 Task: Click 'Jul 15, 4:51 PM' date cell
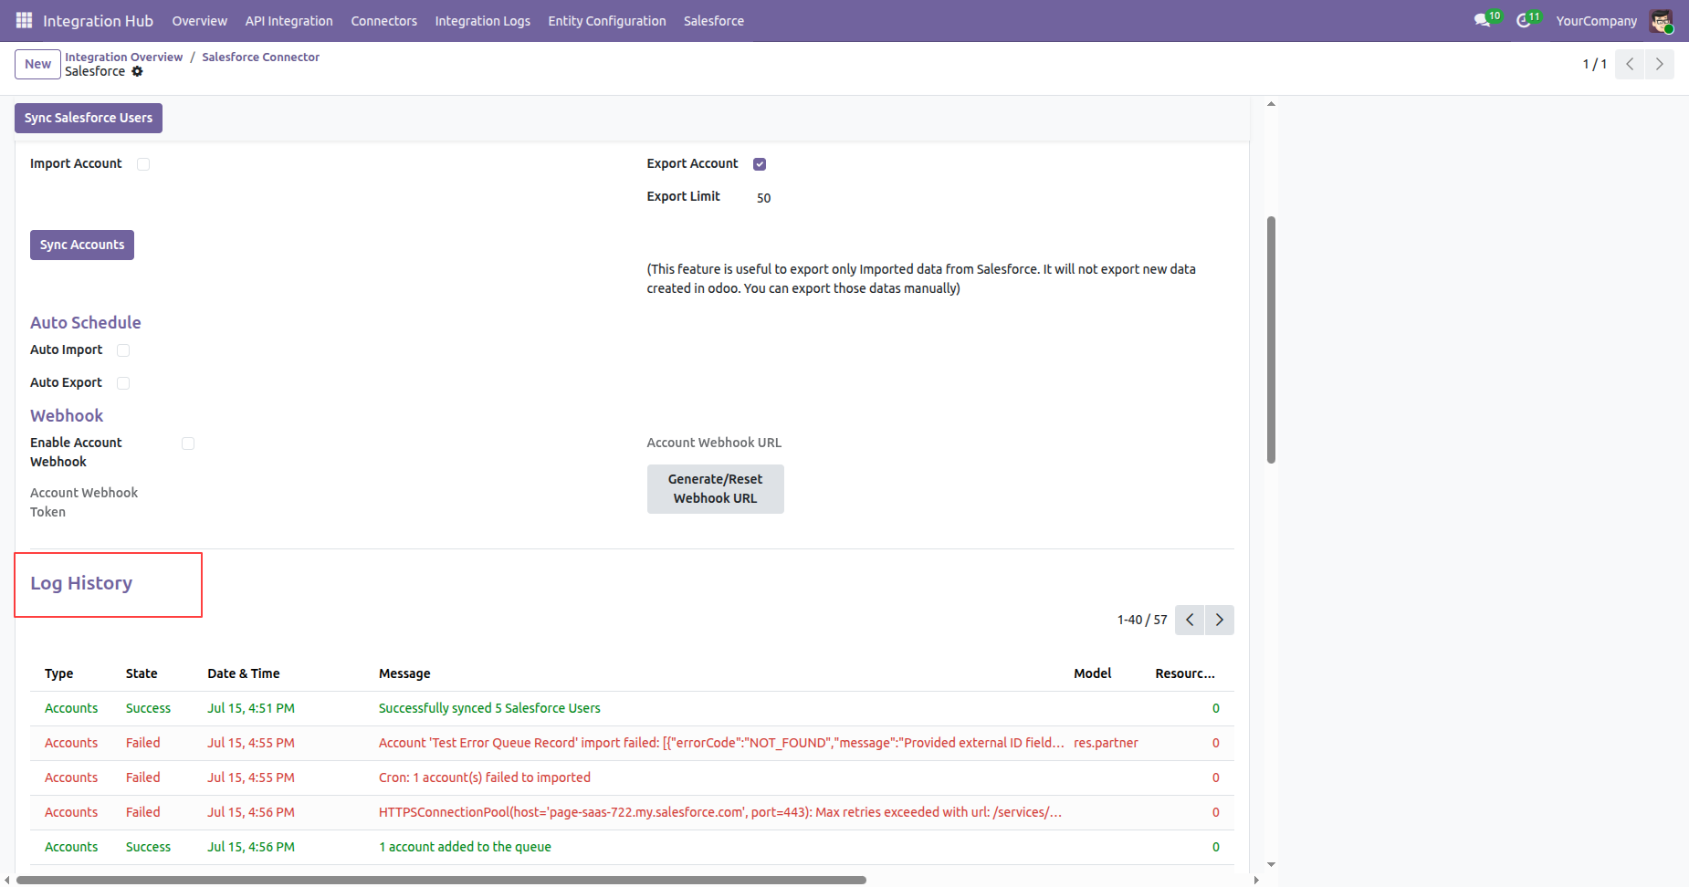click(251, 708)
